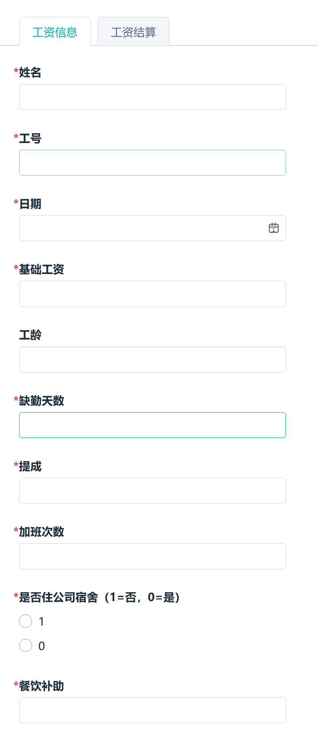318x741 pixels.
Task: Select the 工资信息 tab
Action: [x=55, y=32]
